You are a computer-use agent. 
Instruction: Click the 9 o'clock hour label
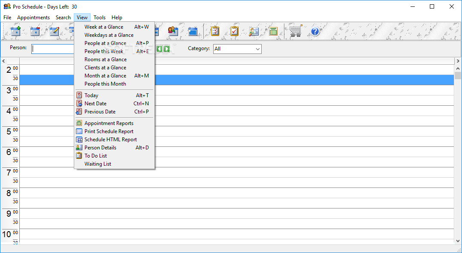(x=9, y=214)
